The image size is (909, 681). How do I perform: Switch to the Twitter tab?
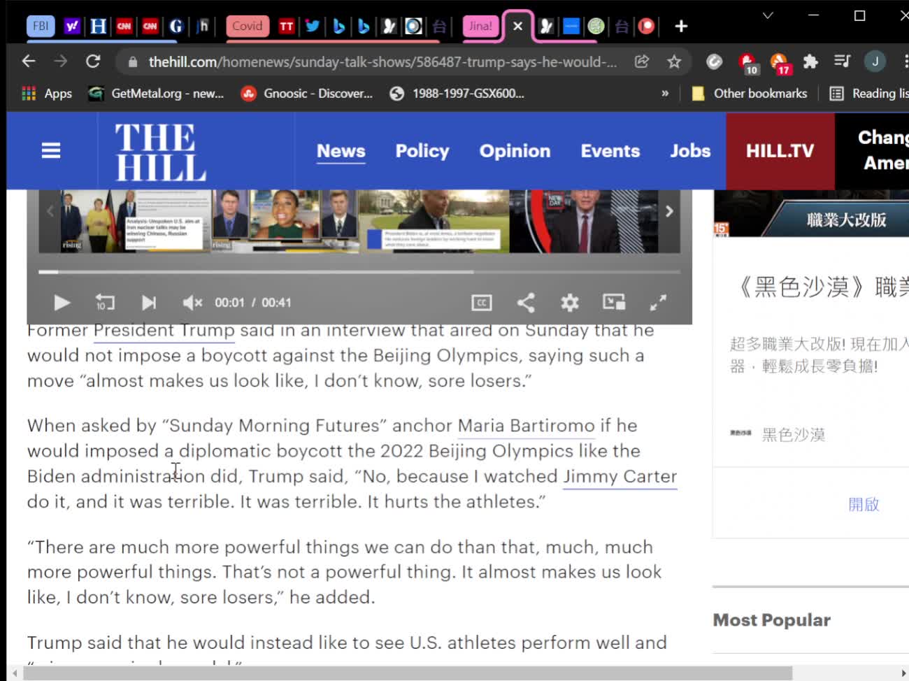pyautogui.click(x=313, y=26)
